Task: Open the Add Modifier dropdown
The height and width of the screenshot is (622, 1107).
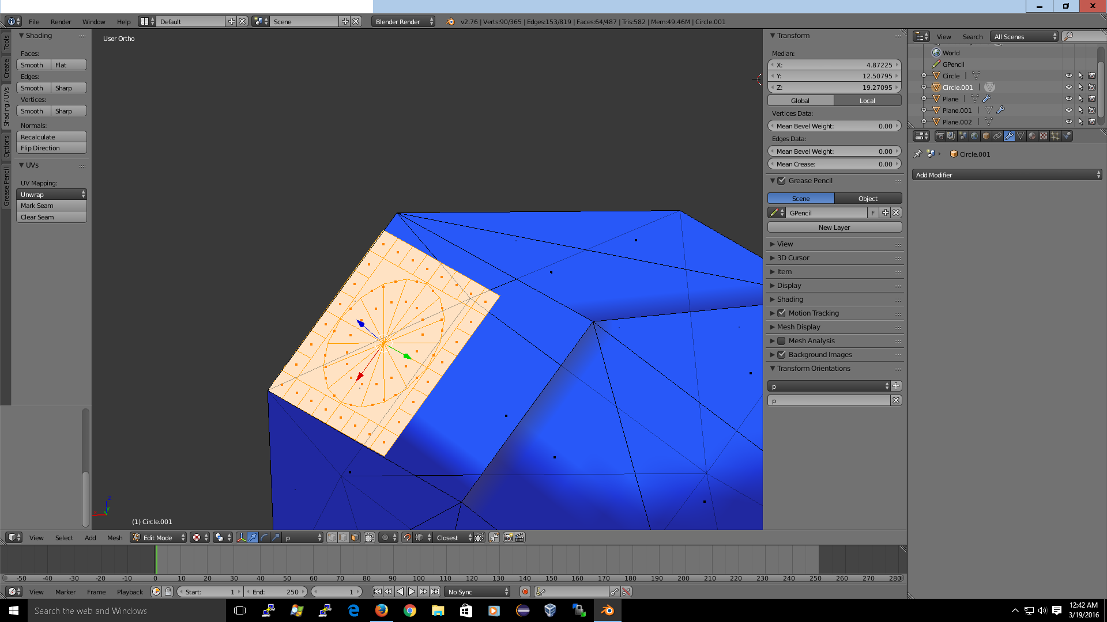Action: (1007, 175)
